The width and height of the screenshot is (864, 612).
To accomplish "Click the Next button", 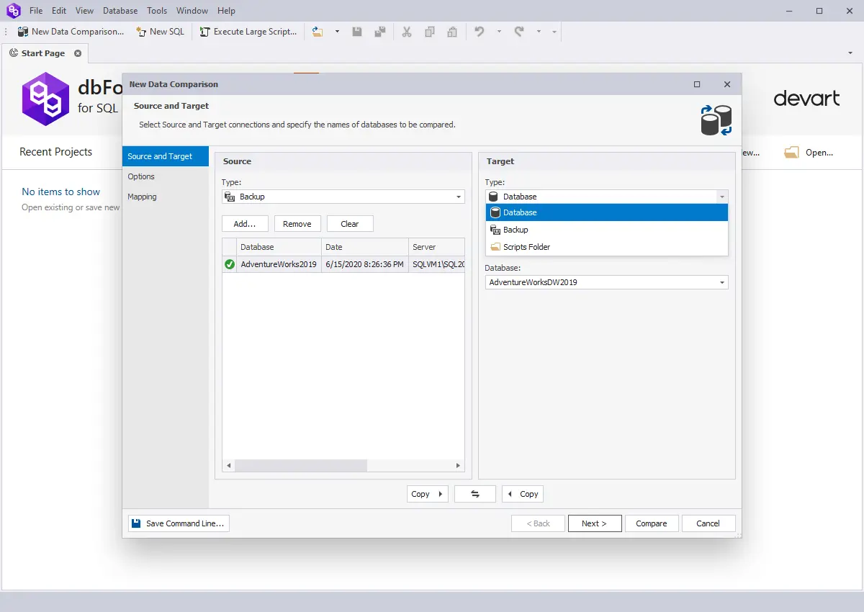I will [594, 523].
